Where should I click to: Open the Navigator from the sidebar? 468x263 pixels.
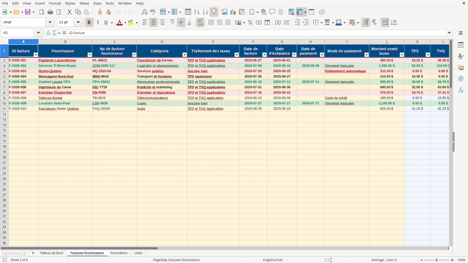coord(461,79)
